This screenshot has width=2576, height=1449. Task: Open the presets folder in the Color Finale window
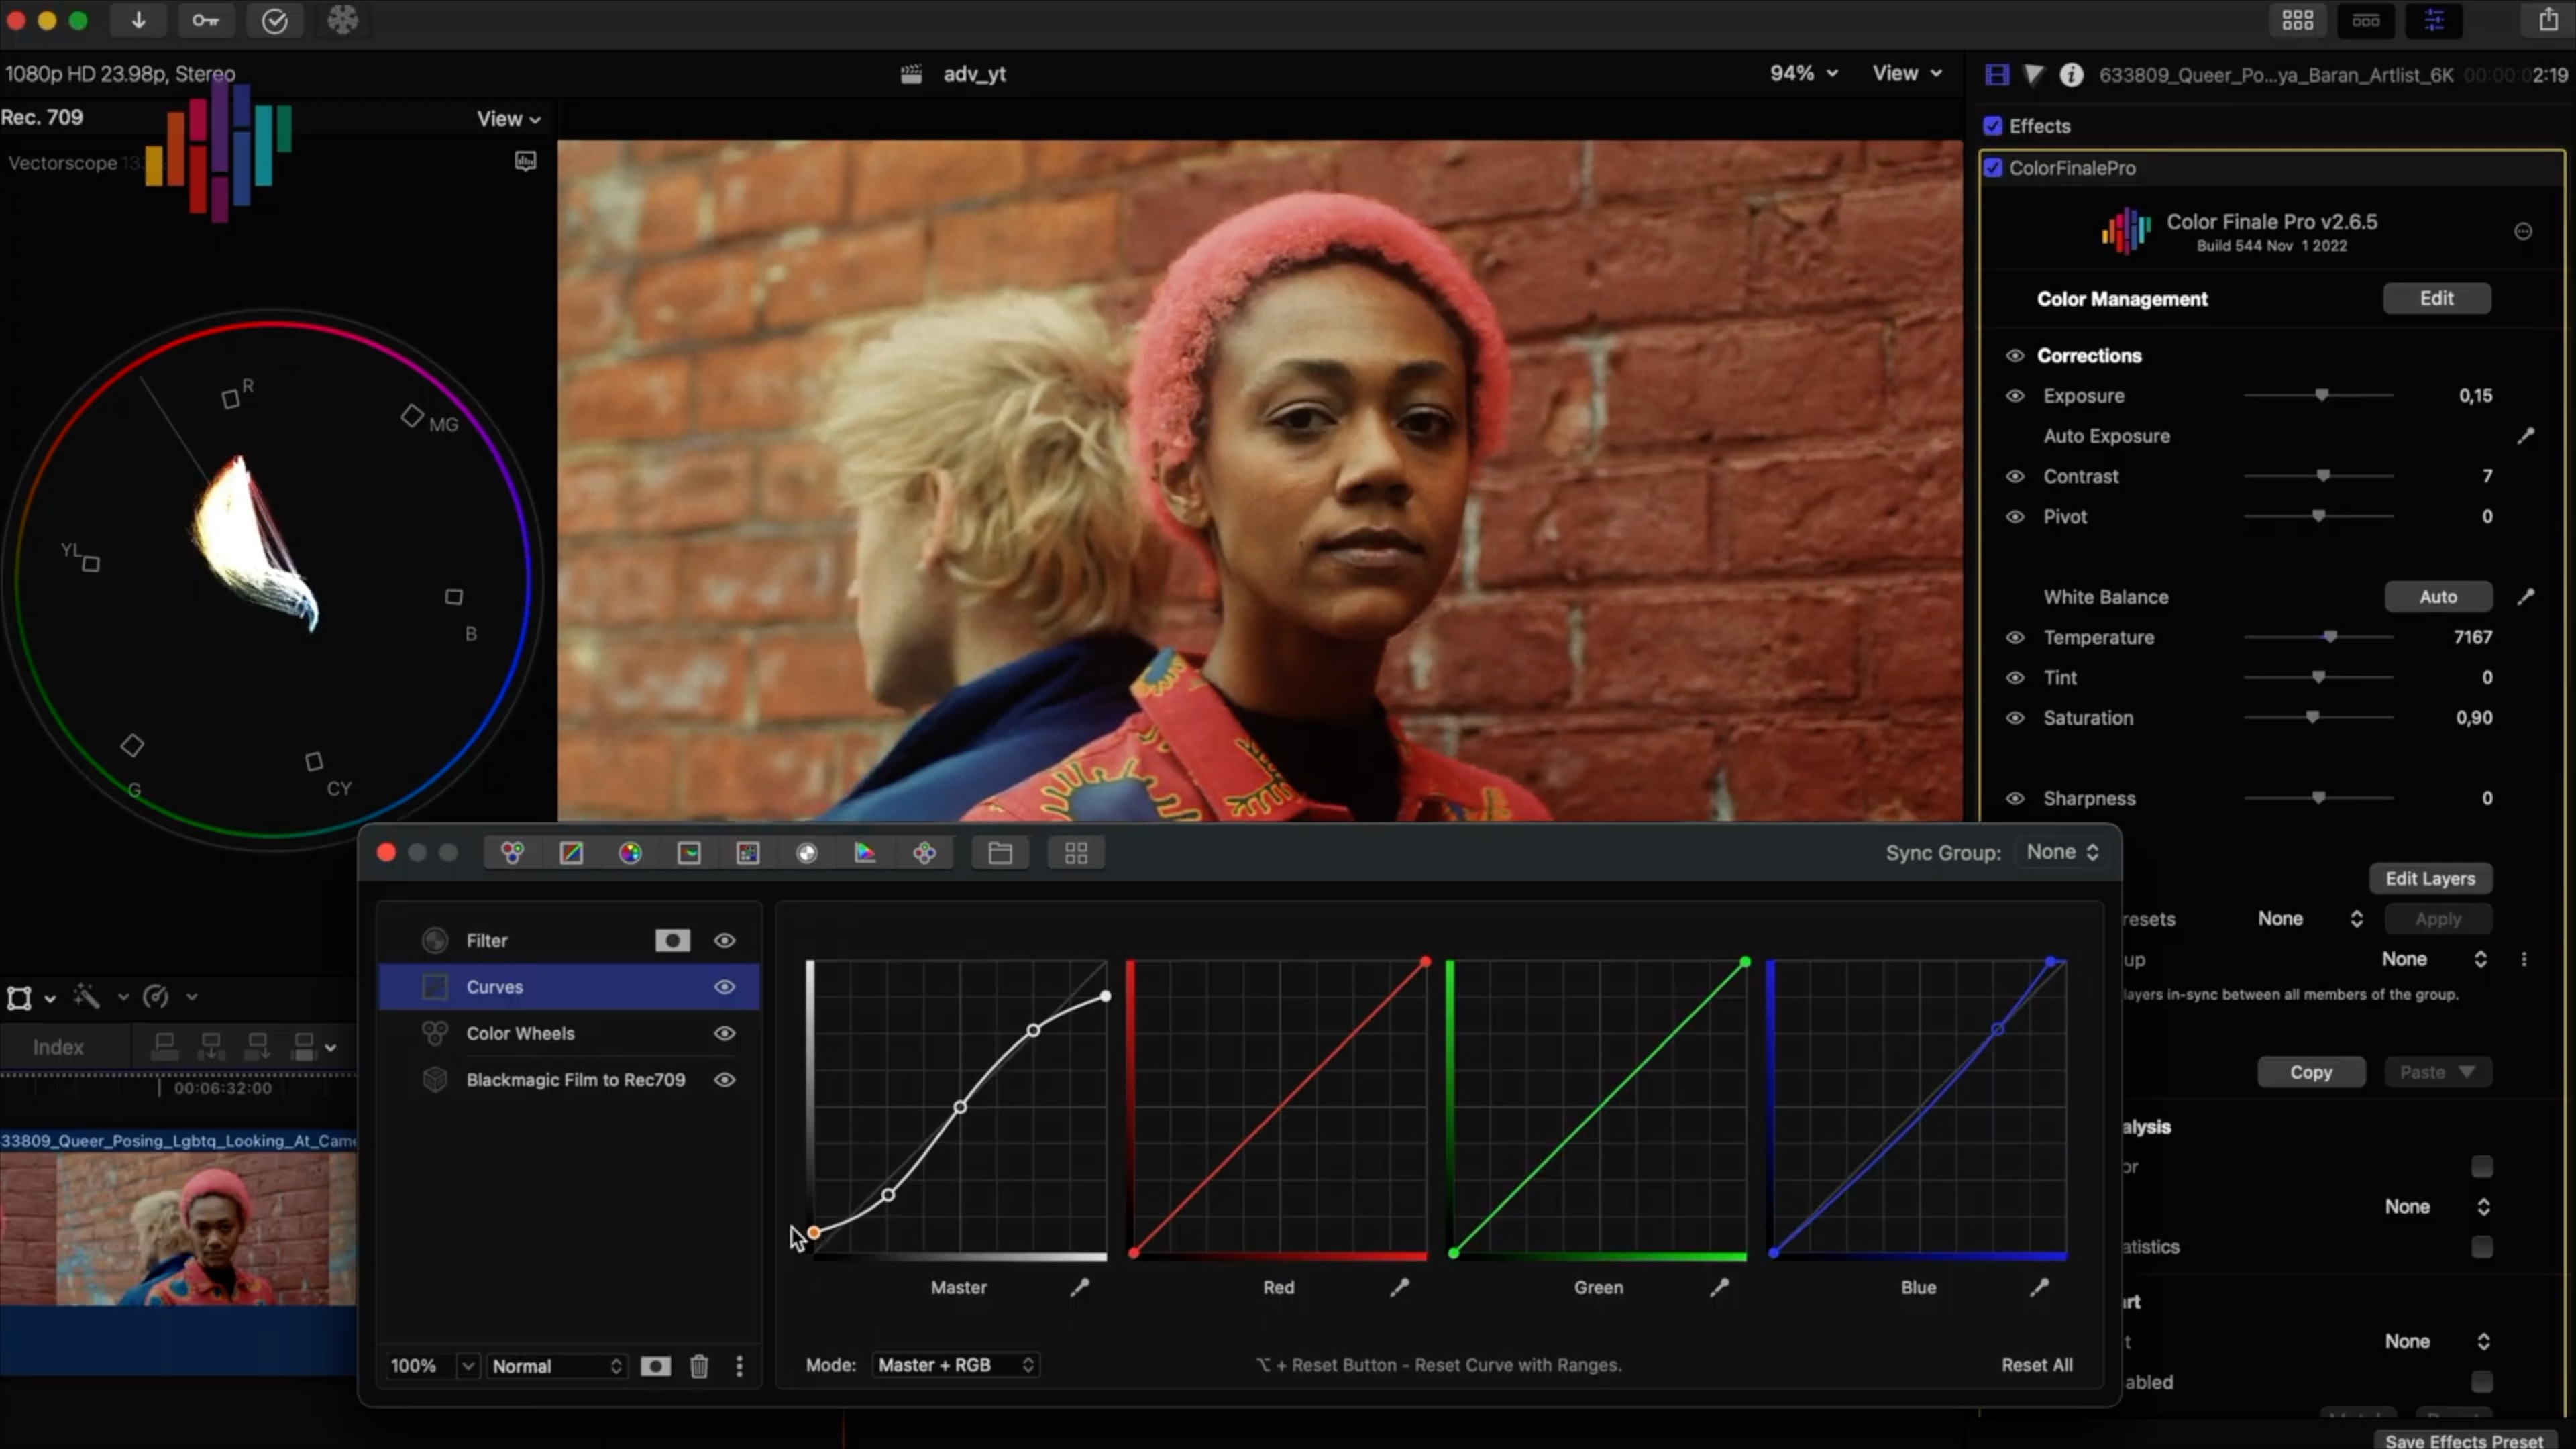click(1000, 852)
